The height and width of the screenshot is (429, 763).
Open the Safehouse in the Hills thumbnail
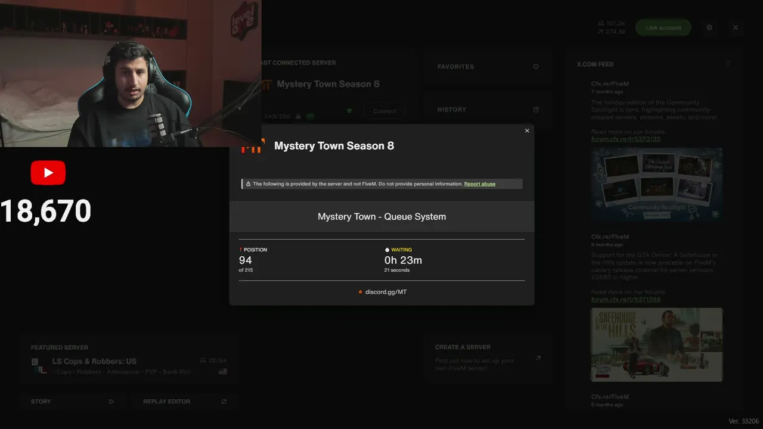pyautogui.click(x=657, y=345)
